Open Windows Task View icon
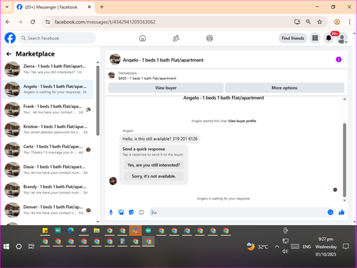357x268 pixels. 31,247
